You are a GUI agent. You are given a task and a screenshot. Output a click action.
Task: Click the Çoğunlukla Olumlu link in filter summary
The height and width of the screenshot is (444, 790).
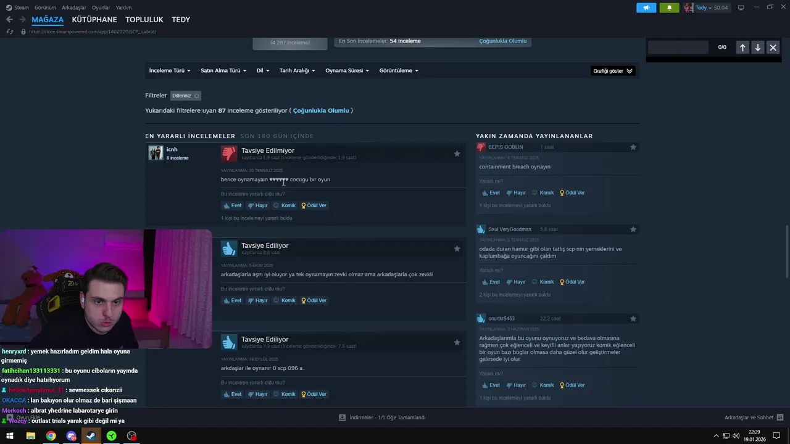pyautogui.click(x=321, y=111)
